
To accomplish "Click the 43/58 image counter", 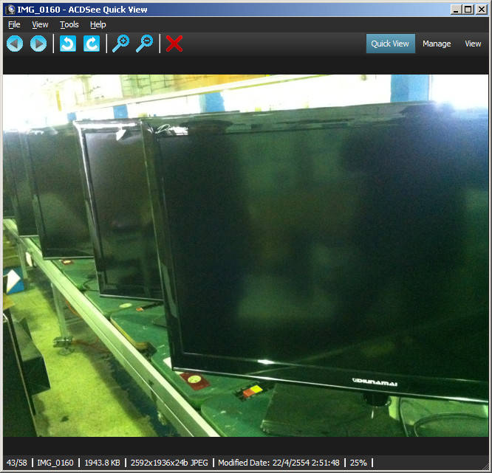I will coord(17,463).
